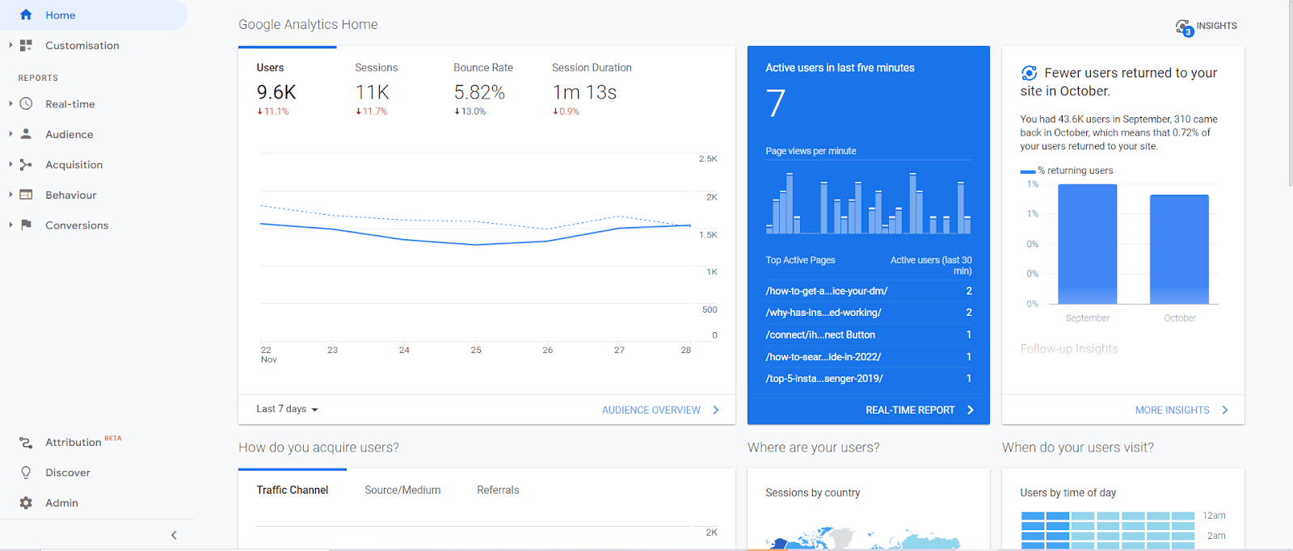1293x551 pixels.
Task: Click the Home house icon
Action: point(26,15)
